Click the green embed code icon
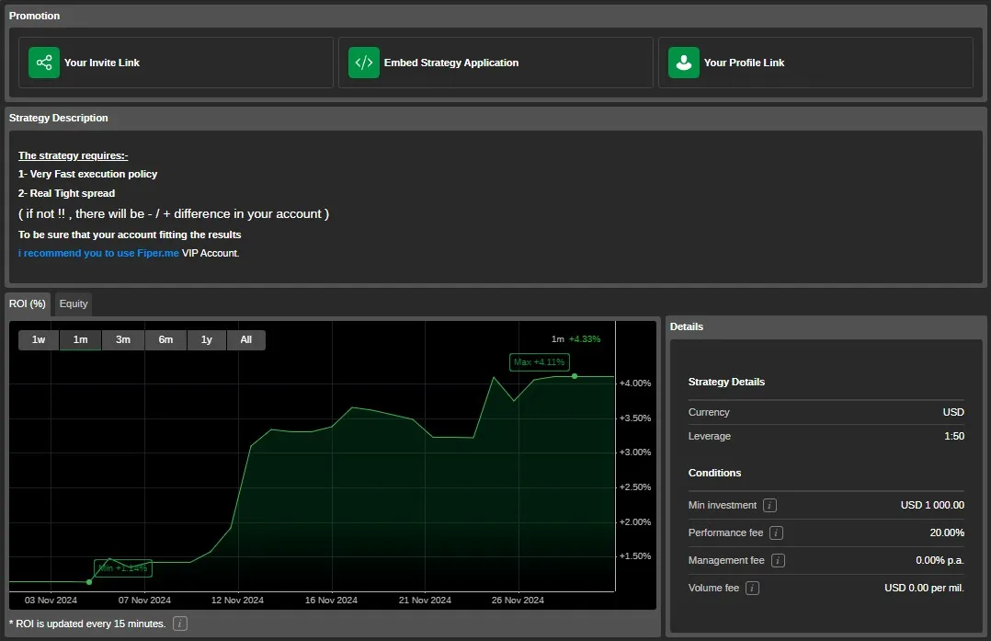The height and width of the screenshot is (641, 991). (363, 63)
